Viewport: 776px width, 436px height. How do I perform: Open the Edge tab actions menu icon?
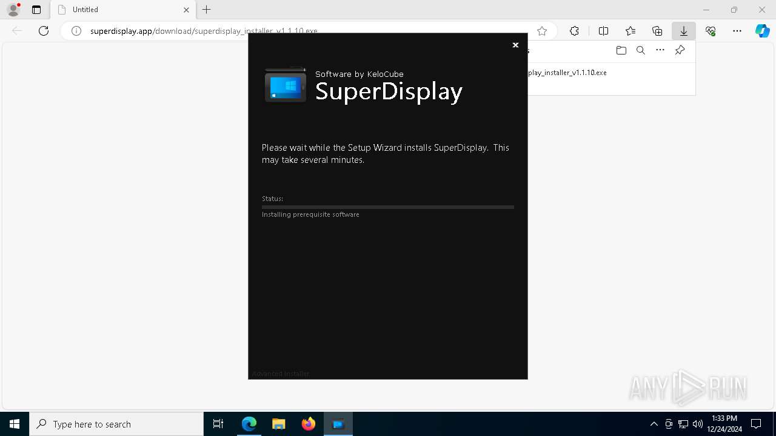[36, 10]
